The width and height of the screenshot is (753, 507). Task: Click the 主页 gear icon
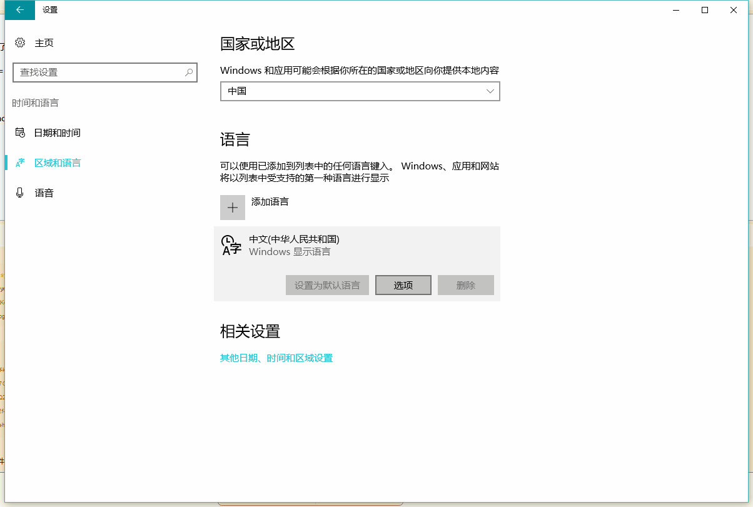point(20,43)
